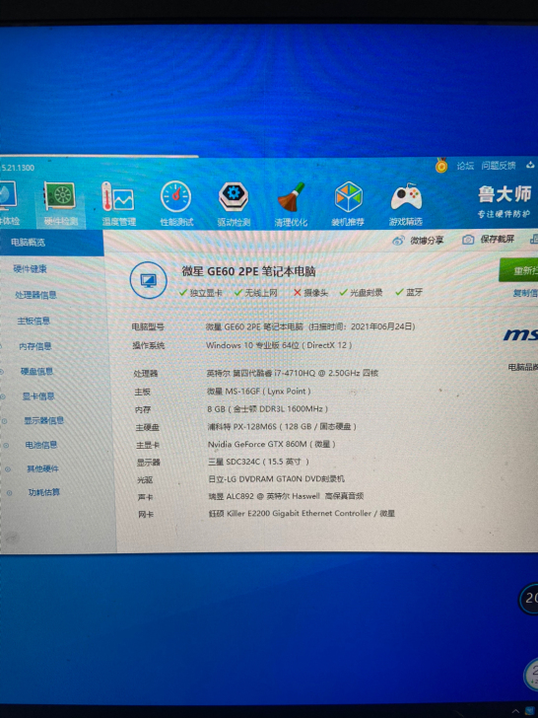Click the 无线上网 checkmark status
Screen dimensions: 538x718
(x=256, y=293)
